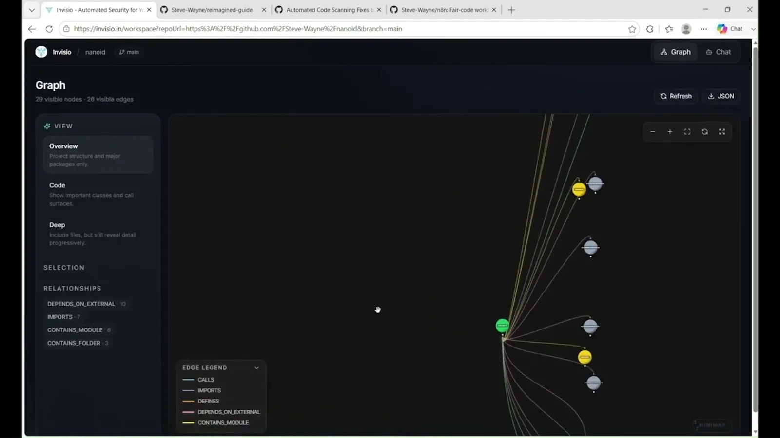Screen dimensions: 780x438
Task: Bookmark this page with star icon
Action: (x=632, y=29)
